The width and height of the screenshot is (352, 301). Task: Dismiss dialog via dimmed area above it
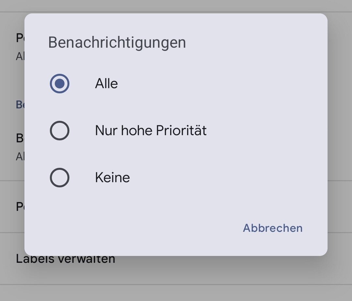[176, 6]
